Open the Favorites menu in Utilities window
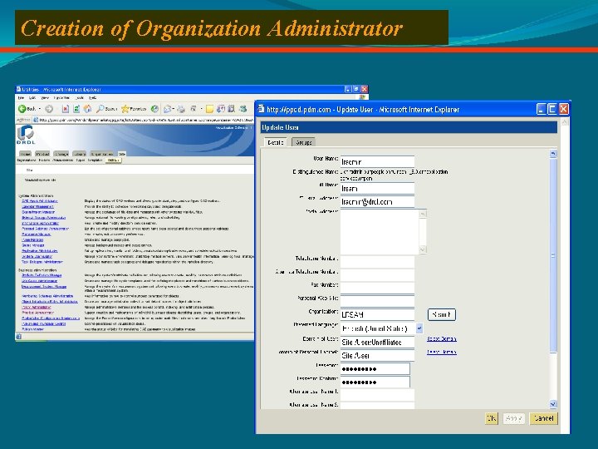598x449 pixels. point(61,98)
